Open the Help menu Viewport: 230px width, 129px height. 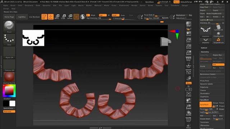pyautogui.click(x=13, y=9)
